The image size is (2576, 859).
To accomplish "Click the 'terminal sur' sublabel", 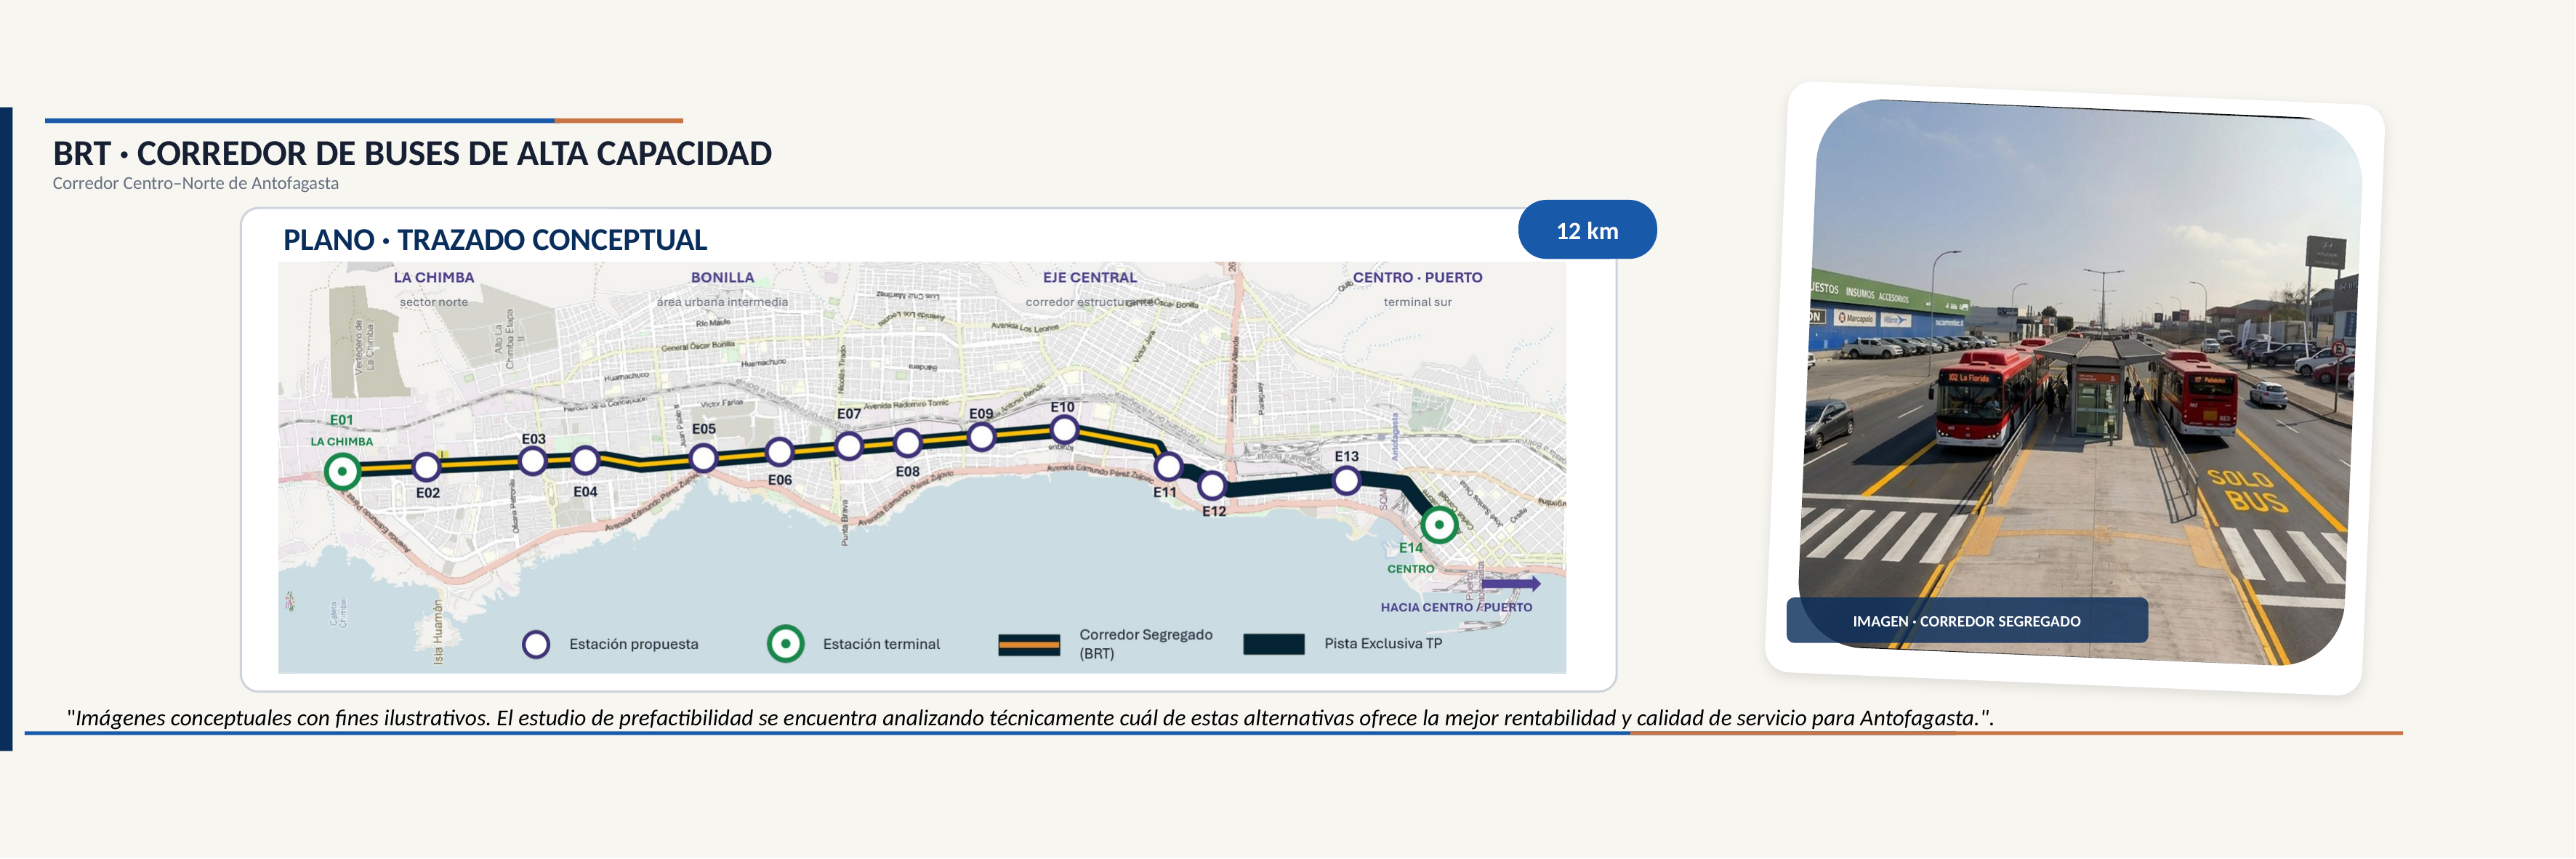I will [x=1418, y=302].
